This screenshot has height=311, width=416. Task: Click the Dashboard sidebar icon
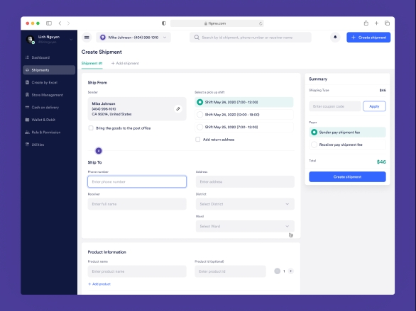27,57
